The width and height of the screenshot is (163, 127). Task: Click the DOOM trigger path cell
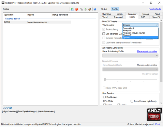38,22
